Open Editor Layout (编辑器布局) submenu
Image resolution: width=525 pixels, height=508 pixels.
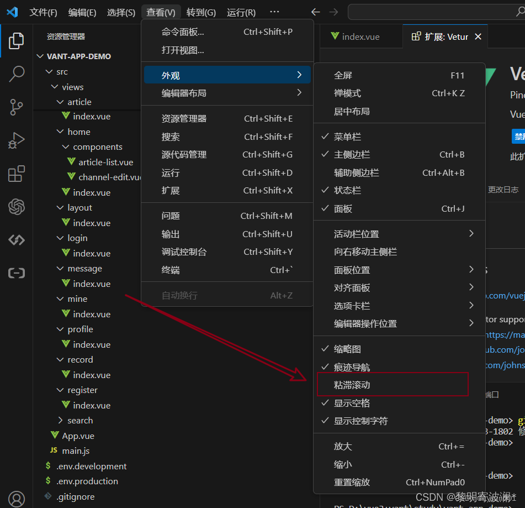pos(227,93)
